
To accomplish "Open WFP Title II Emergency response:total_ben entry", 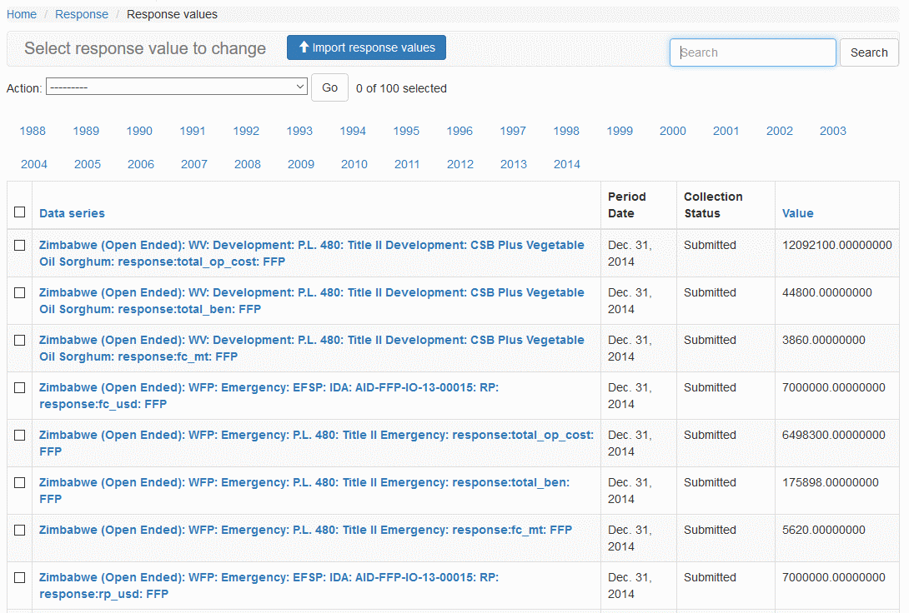I will click(304, 491).
